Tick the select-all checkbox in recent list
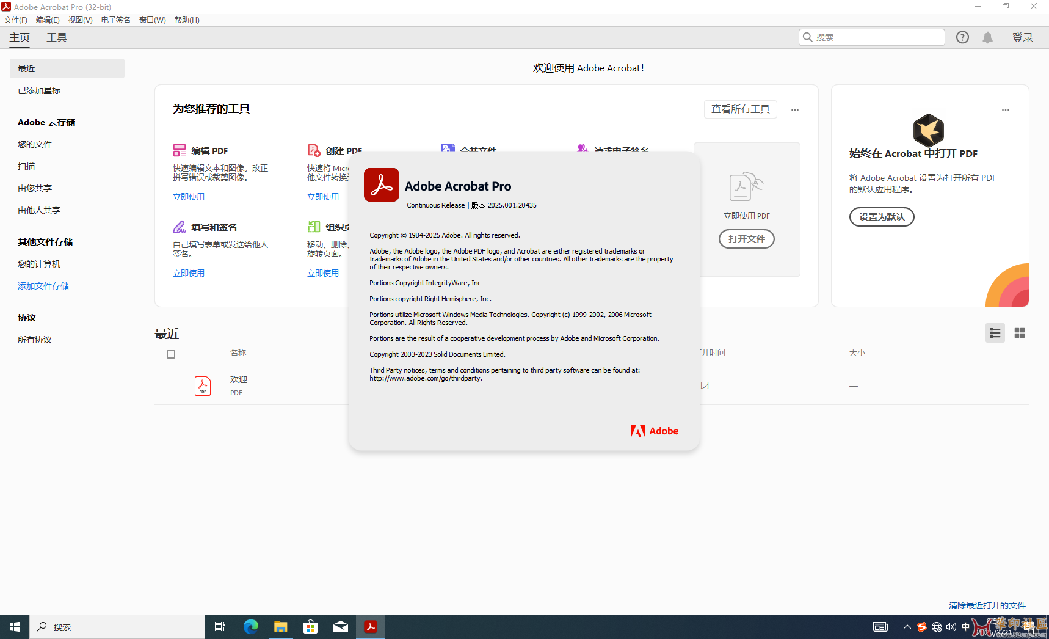The width and height of the screenshot is (1049, 639). [x=171, y=354]
